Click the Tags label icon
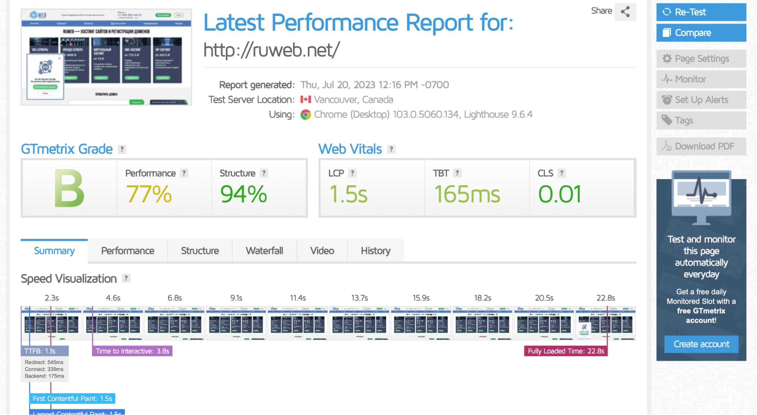 (x=667, y=120)
